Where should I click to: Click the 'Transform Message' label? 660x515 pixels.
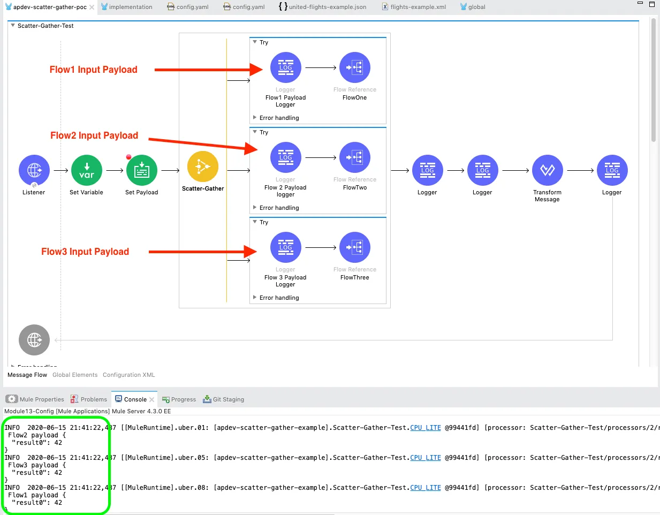548,196
